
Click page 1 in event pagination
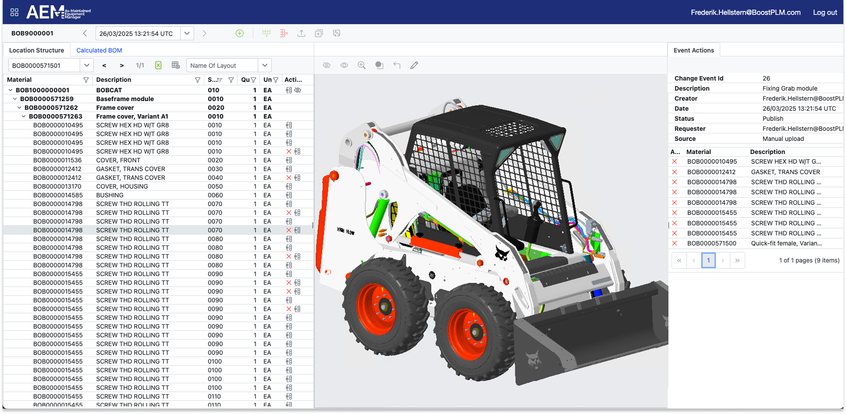[x=708, y=261]
